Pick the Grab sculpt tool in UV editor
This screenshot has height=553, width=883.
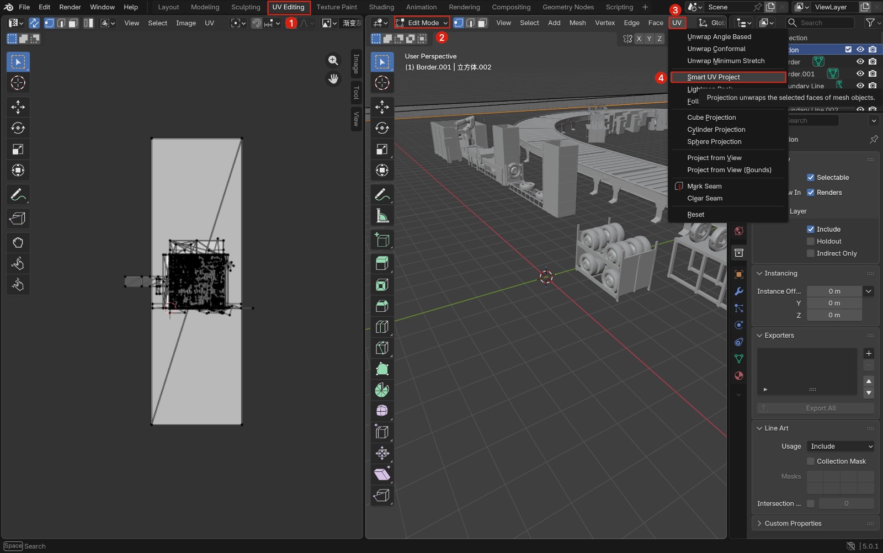tap(18, 242)
